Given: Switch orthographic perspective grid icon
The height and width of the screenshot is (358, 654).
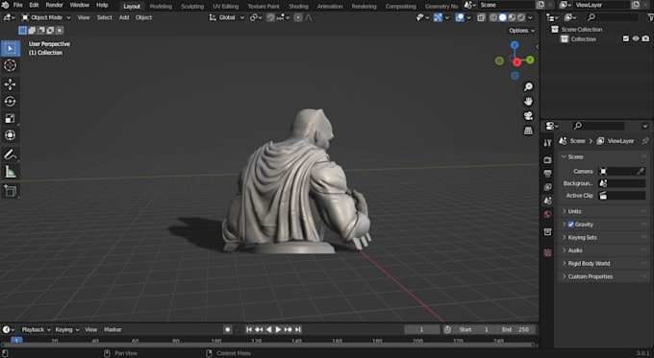Looking at the screenshot, I should point(528,131).
